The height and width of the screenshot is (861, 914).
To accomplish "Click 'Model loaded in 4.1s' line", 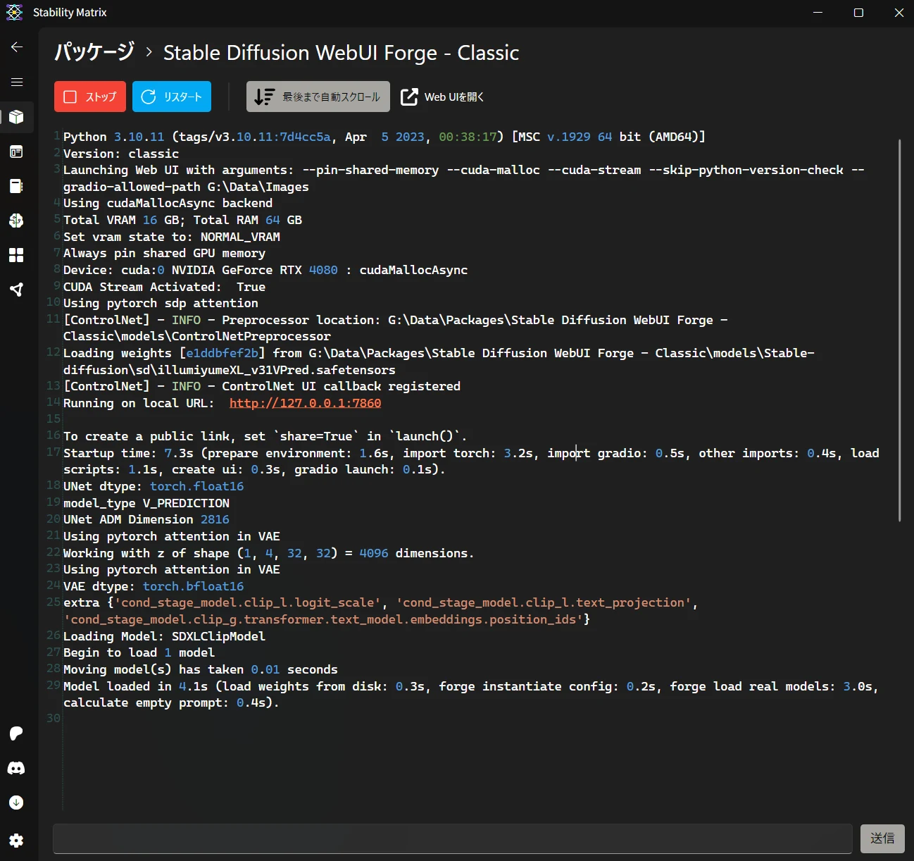I will (x=471, y=695).
